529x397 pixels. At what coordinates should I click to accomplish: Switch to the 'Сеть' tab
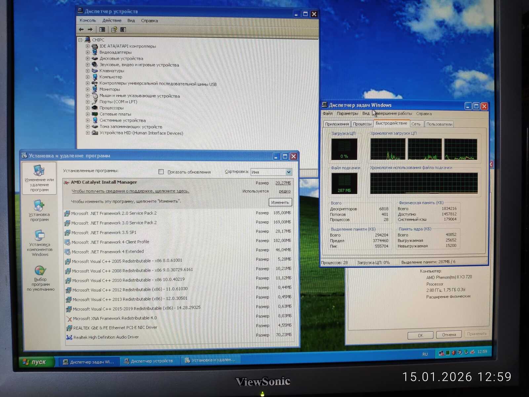click(x=416, y=124)
